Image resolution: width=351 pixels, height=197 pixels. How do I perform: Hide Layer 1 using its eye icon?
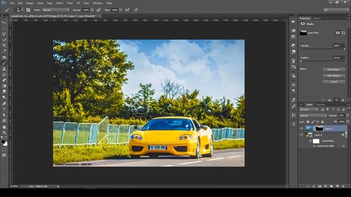[x=301, y=129]
